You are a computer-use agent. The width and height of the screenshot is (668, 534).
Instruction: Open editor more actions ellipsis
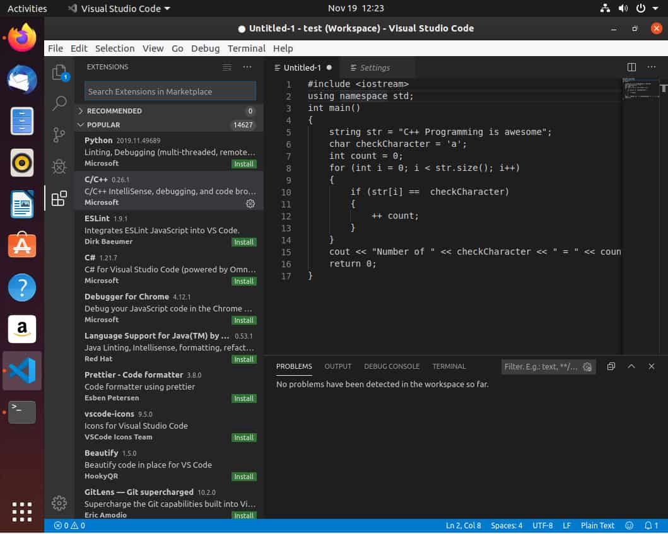coord(652,67)
